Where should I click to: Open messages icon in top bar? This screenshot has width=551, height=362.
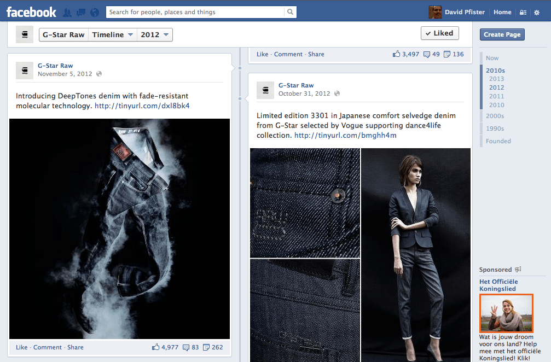[81, 12]
